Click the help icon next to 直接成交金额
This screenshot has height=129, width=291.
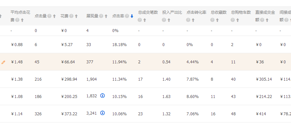[262, 20]
